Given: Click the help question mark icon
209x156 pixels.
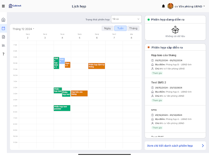Looking at the screenshot, I should [x=3, y=54].
